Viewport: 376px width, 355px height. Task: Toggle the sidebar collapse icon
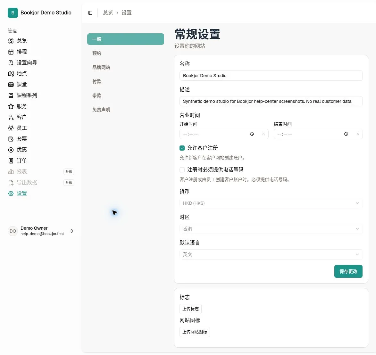coord(90,13)
